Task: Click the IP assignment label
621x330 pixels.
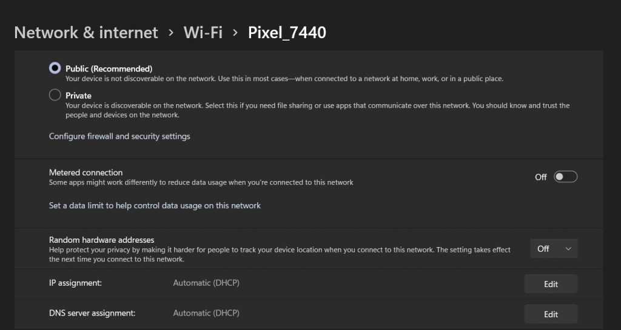Action: pos(75,283)
